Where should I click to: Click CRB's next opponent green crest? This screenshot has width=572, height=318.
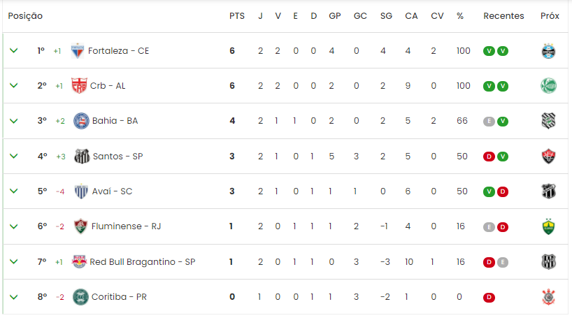click(x=548, y=86)
